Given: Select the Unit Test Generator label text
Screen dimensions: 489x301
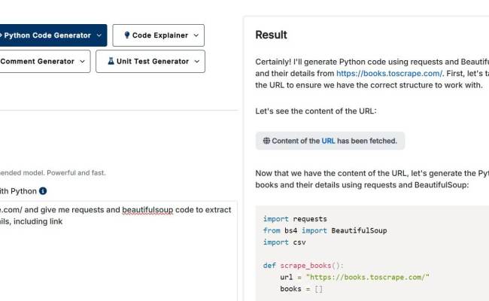Looking at the screenshot, I should (x=153, y=62).
